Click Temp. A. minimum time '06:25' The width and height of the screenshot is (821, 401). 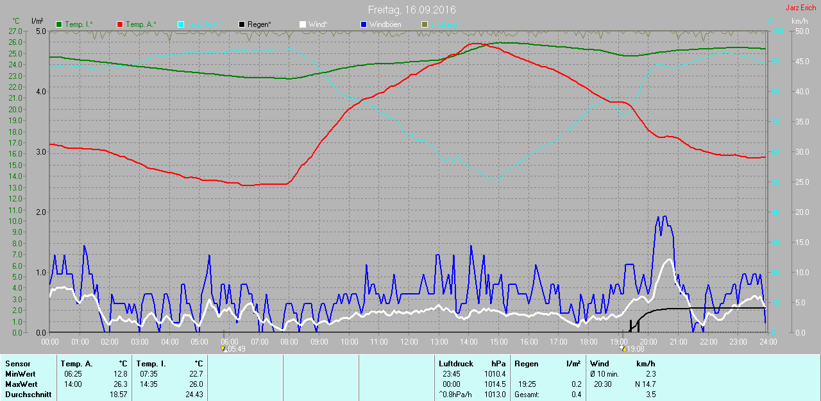click(72, 374)
